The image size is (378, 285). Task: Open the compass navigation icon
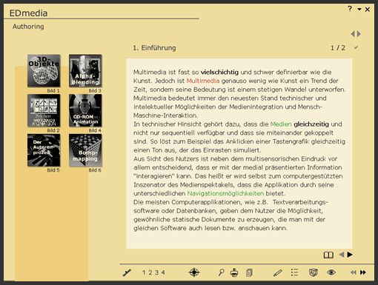pyautogui.click(x=194, y=272)
